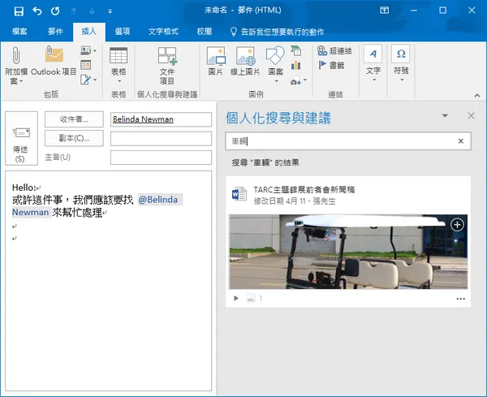The image size is (487, 397).
Task: Open the 校閱 tab
Action: click(x=205, y=32)
